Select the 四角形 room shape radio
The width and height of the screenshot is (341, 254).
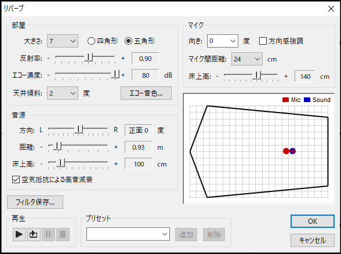pos(92,41)
